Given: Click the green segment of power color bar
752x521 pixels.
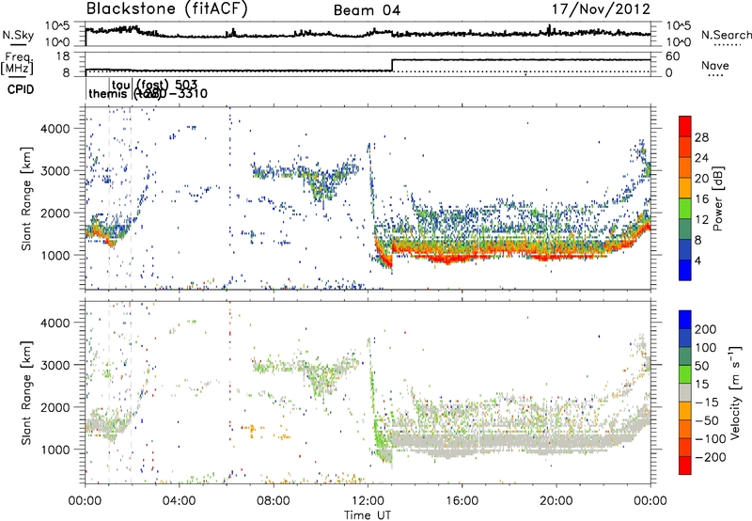Looking at the screenshot, I should pyautogui.click(x=685, y=209).
